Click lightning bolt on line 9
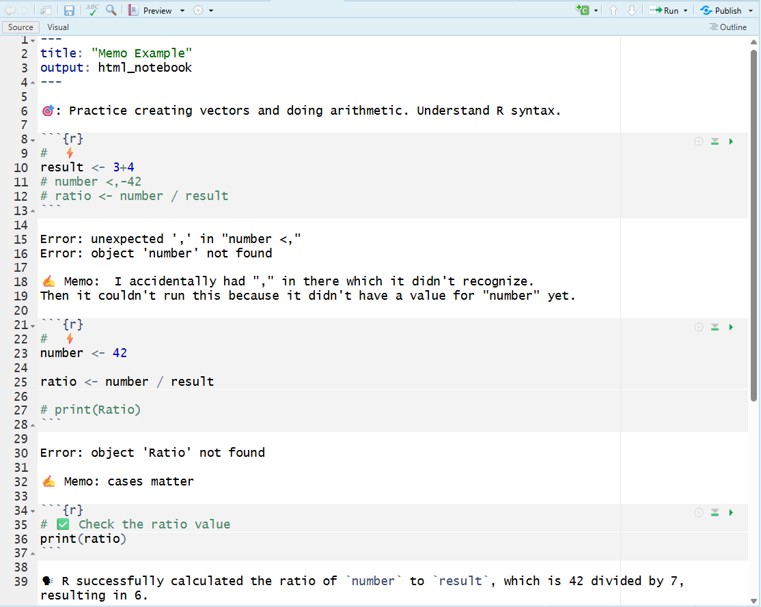This screenshot has width=761, height=607. [x=70, y=154]
